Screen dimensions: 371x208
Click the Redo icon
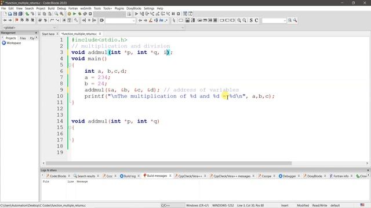coord(32,14)
